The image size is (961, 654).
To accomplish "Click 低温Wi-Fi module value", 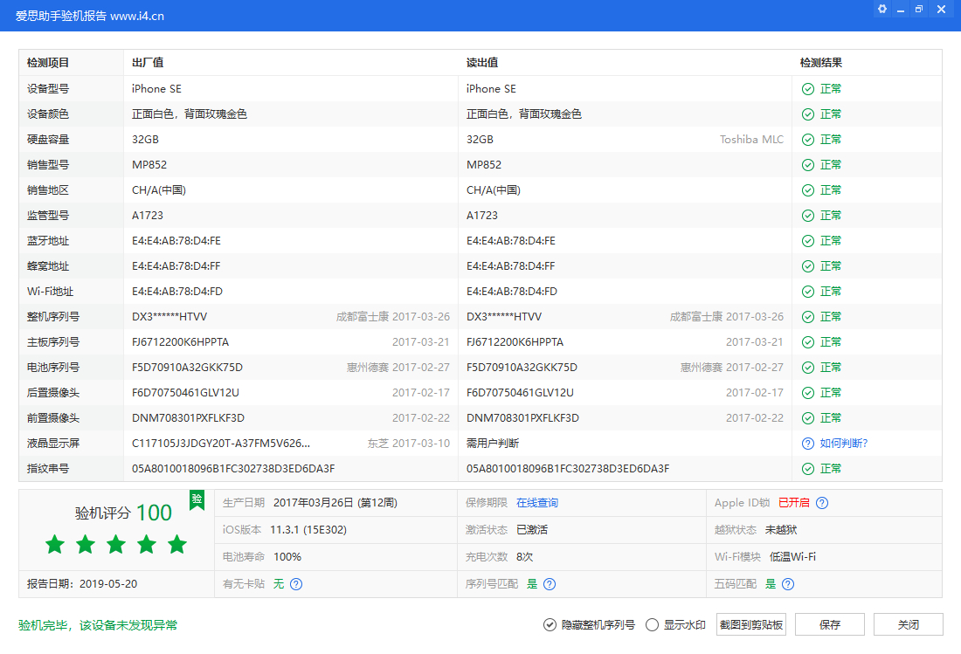I will coord(792,556).
